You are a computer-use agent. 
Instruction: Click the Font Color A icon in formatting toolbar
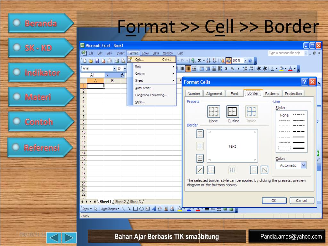point(290,69)
